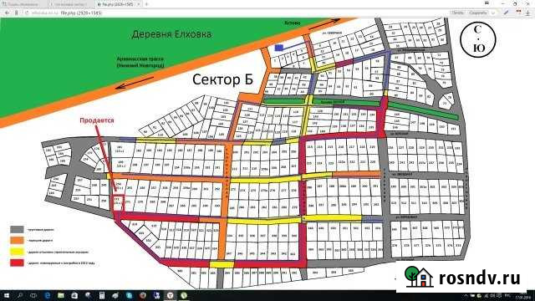
Task: Open taskbar search magnifier
Action: pos(20,295)
